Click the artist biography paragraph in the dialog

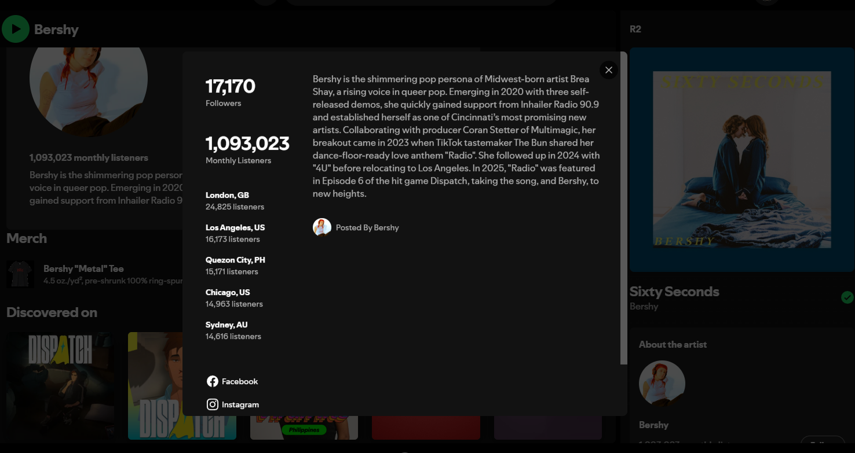pos(456,136)
